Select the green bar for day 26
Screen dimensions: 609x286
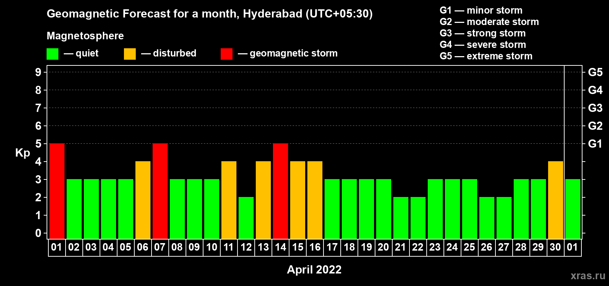pos(487,218)
